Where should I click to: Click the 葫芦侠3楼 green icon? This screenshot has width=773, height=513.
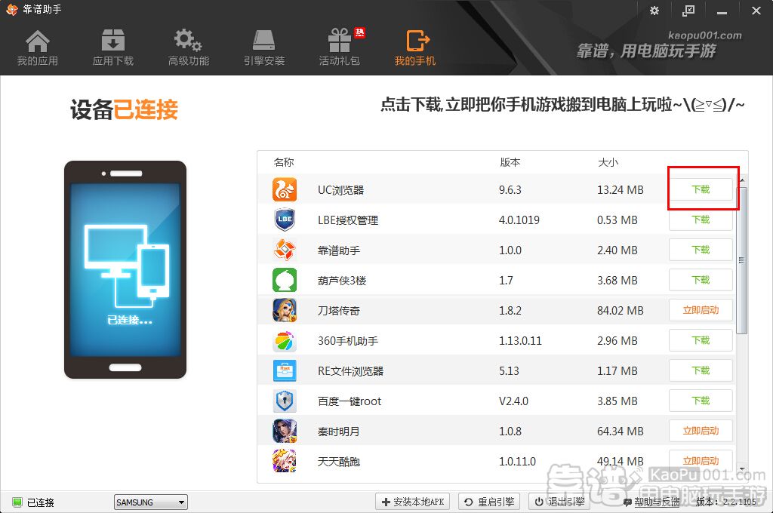tap(285, 280)
